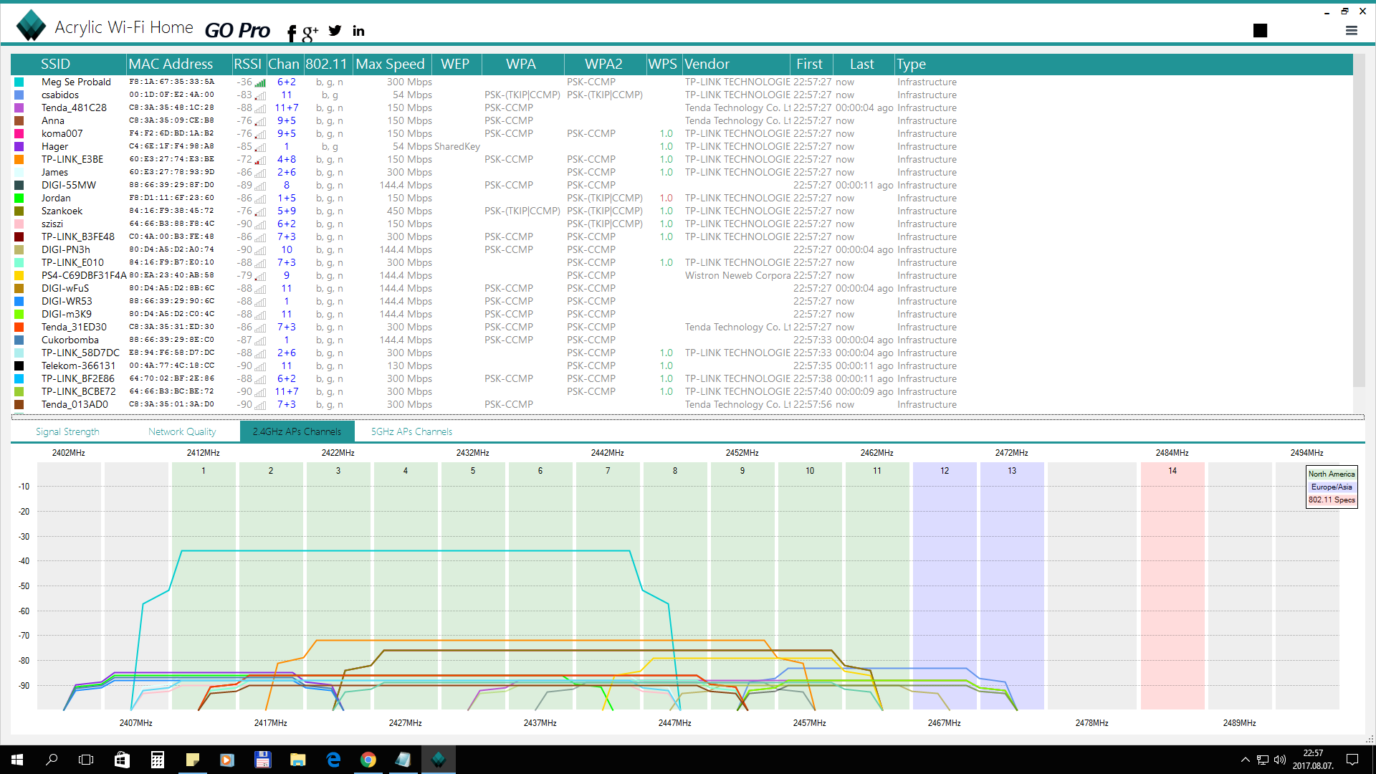This screenshot has height=774, width=1376.
Task: Open the Edge browser taskbar icon
Action: 333,760
